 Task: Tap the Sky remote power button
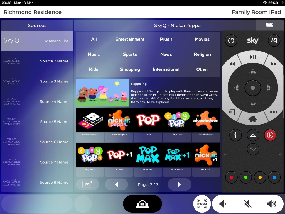coord(231,40)
